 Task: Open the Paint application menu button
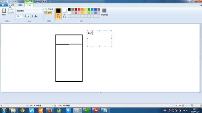tap(4, 5)
